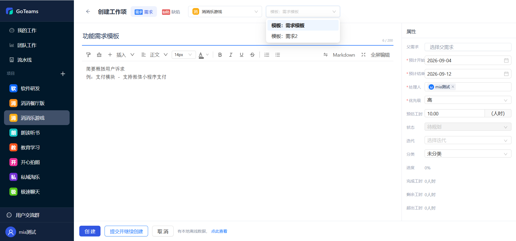This screenshot has width=516, height=241.
Task: Open the 分类 category dropdown
Action: [x=468, y=154]
